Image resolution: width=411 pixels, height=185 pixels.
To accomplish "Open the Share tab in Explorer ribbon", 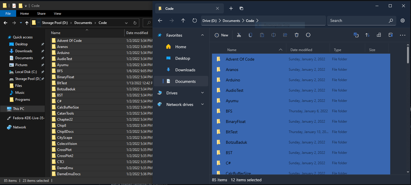I will coord(41,14).
